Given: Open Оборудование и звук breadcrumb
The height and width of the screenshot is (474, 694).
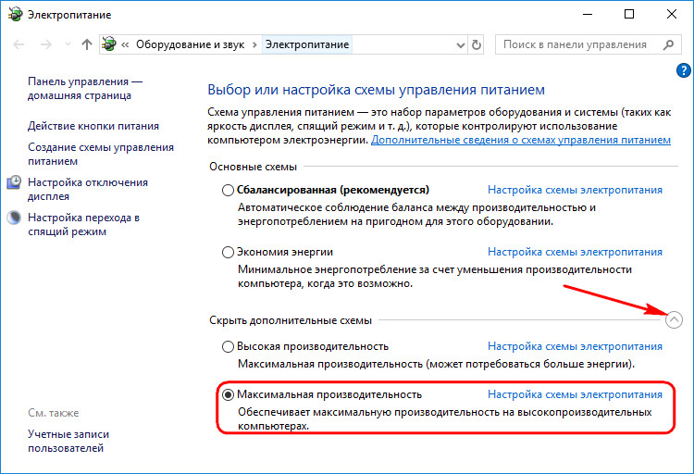Looking at the screenshot, I should [x=190, y=44].
